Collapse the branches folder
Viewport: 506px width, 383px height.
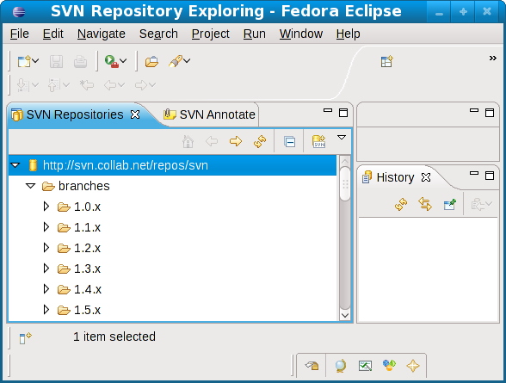click(x=31, y=186)
